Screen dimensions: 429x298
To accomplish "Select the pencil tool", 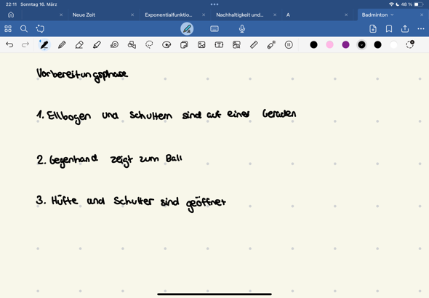I will point(62,45).
